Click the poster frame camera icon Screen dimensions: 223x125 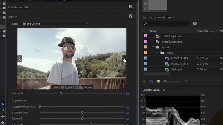pos(145,3)
